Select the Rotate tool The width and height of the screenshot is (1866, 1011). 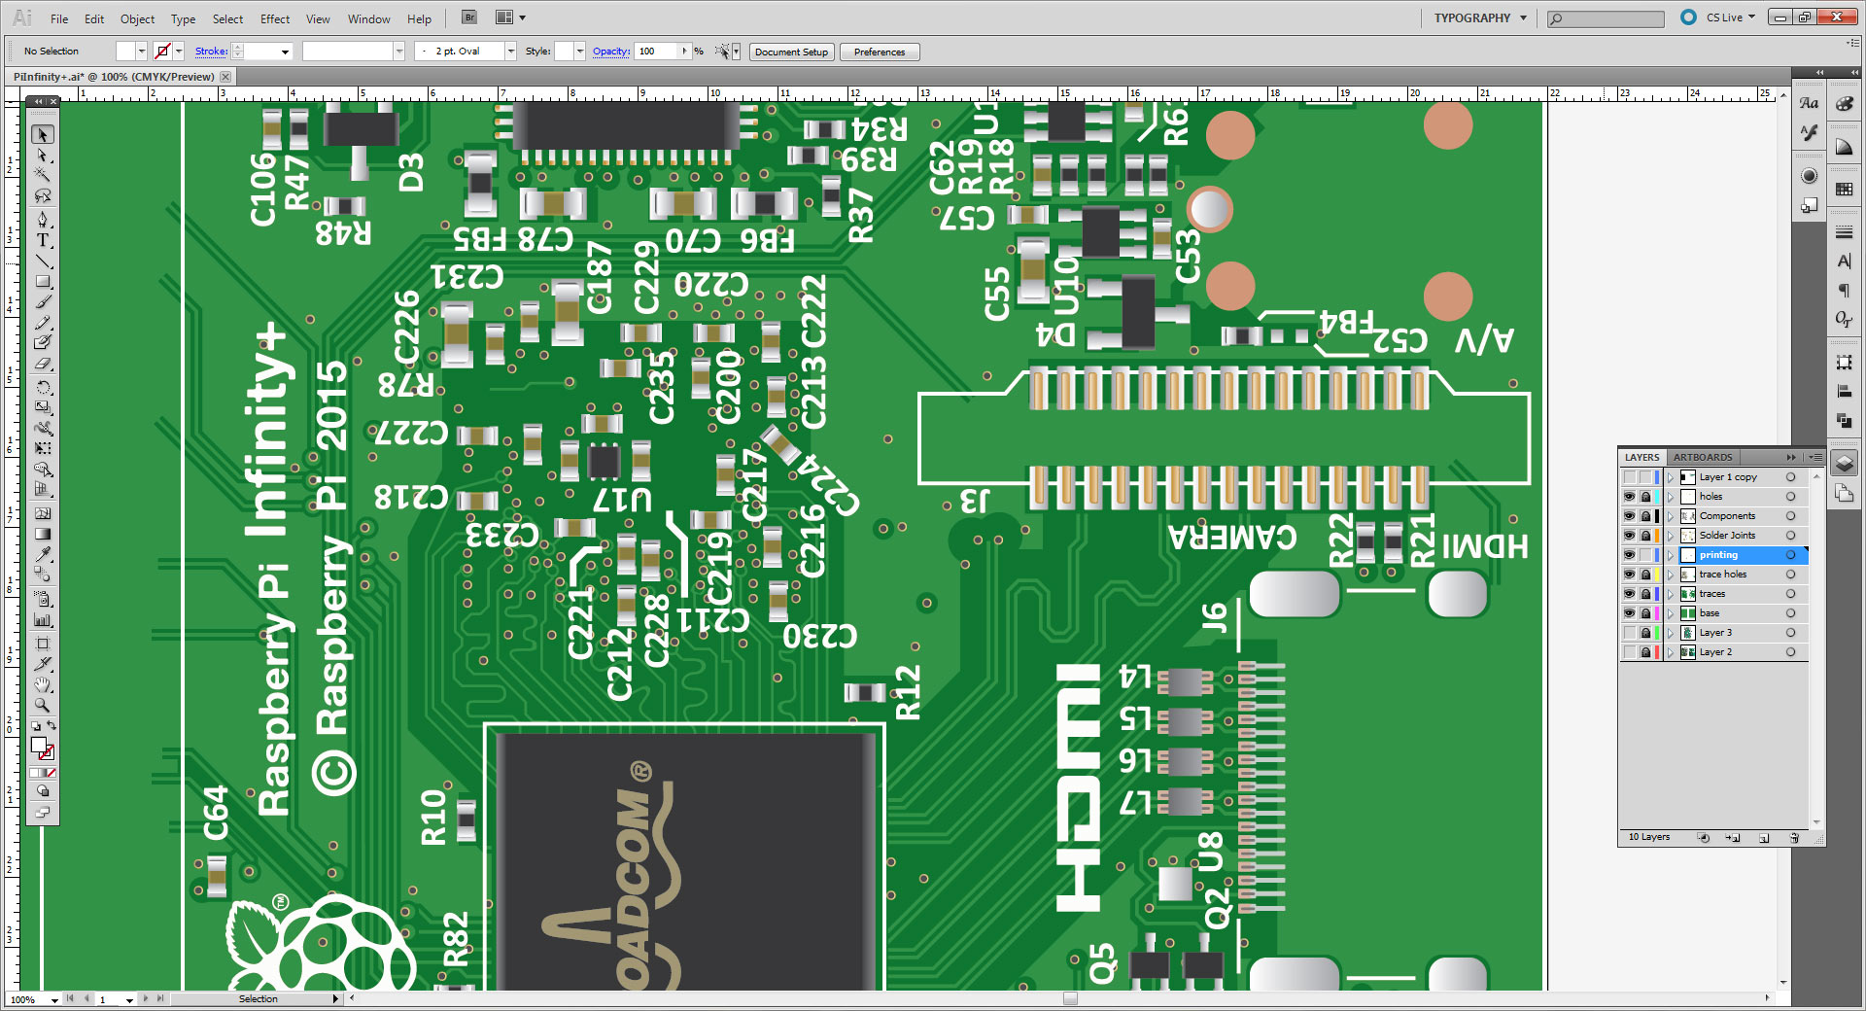coord(43,388)
